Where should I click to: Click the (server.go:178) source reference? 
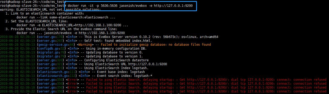point(50,37)
